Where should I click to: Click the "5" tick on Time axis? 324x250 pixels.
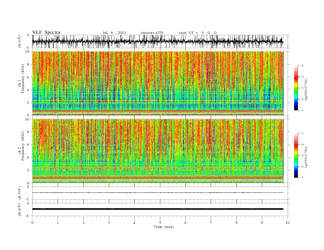(160, 223)
